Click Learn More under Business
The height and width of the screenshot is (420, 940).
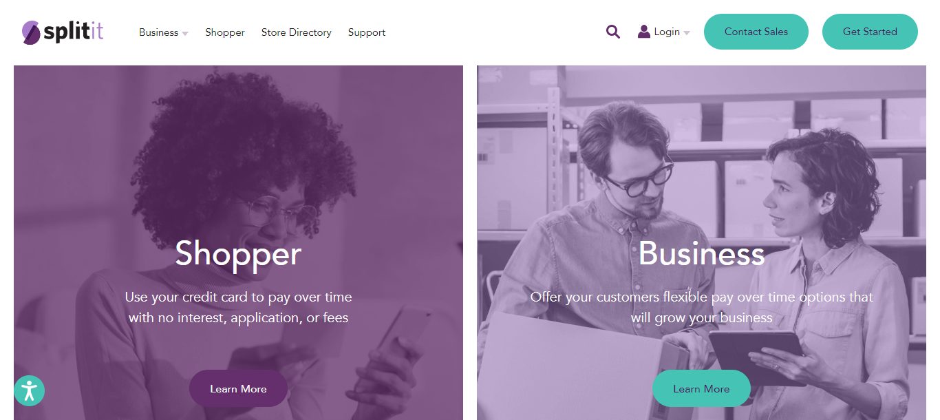701,388
